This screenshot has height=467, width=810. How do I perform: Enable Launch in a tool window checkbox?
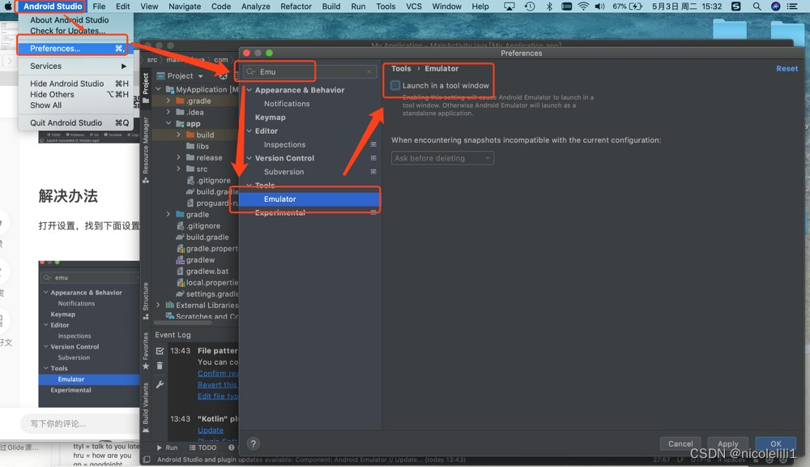[396, 85]
